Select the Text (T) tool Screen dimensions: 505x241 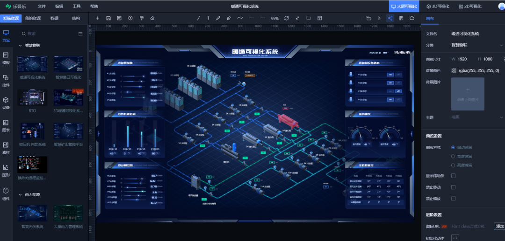tap(209, 18)
